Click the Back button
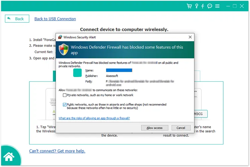The width and height of the screenshot is (250, 167). tap(17, 19)
